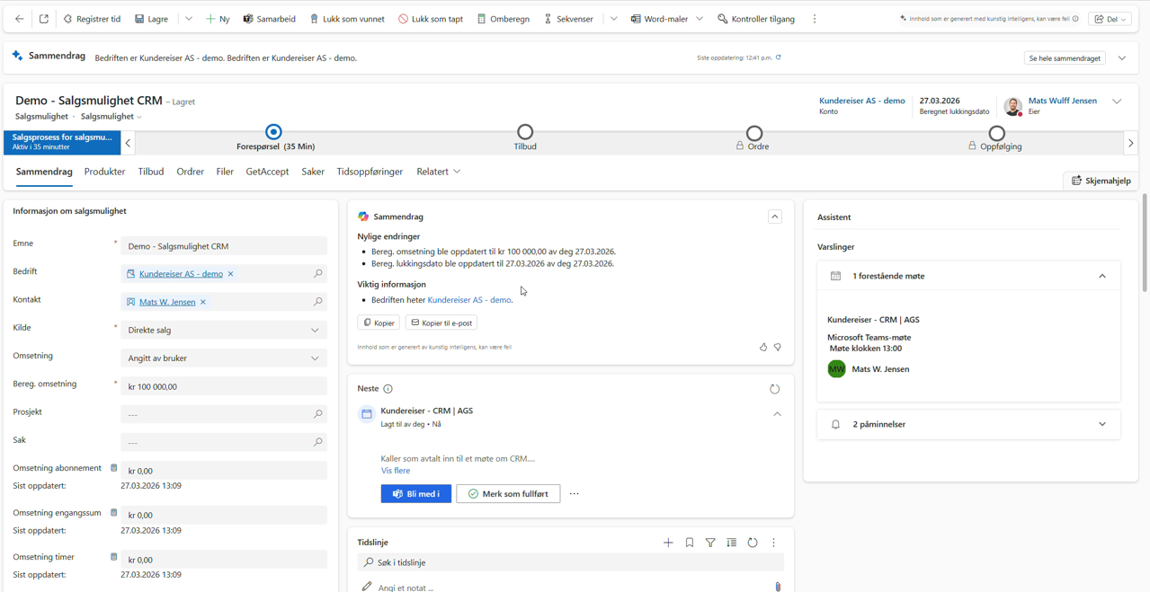Click the thumbs up icon in Sammendrag
Image resolution: width=1150 pixels, height=592 pixels.
(x=763, y=347)
